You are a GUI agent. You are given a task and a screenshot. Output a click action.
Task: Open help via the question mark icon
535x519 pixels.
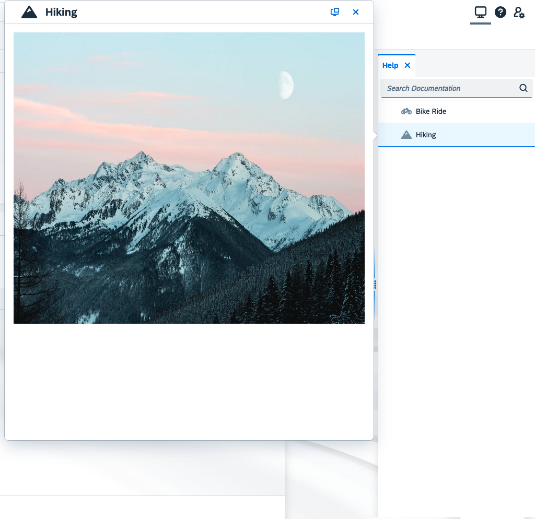click(501, 13)
